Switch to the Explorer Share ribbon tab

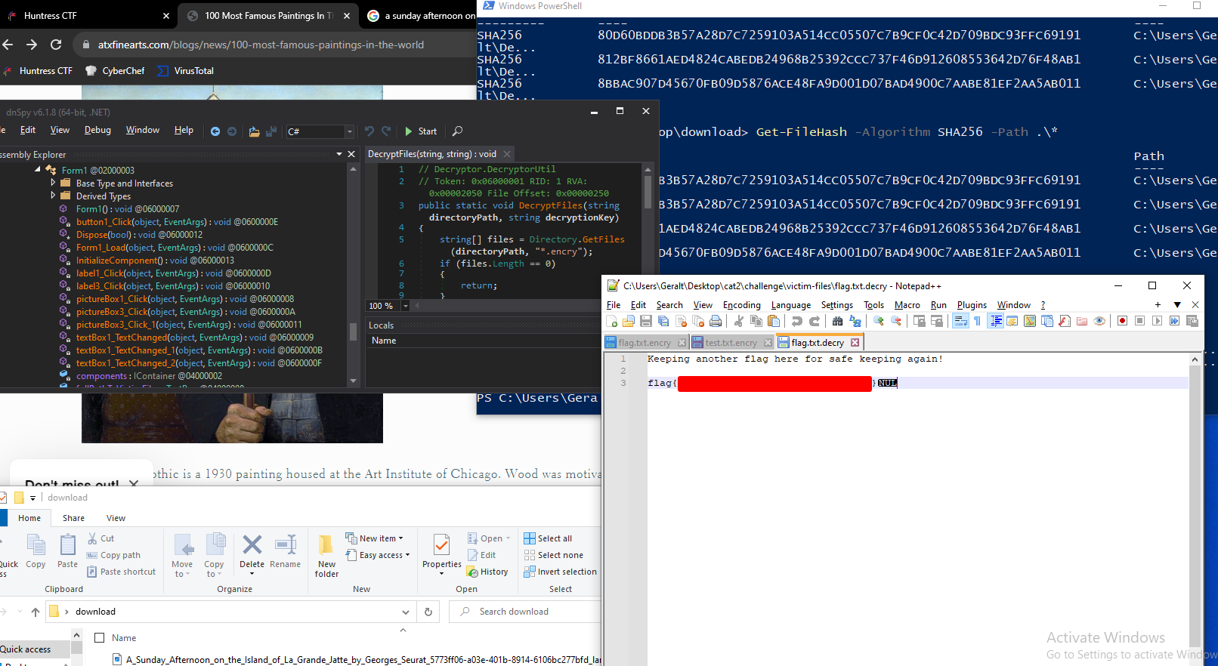[73, 518]
